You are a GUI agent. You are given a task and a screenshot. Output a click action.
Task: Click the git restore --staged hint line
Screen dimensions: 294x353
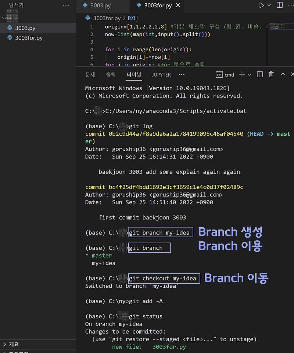point(174,339)
